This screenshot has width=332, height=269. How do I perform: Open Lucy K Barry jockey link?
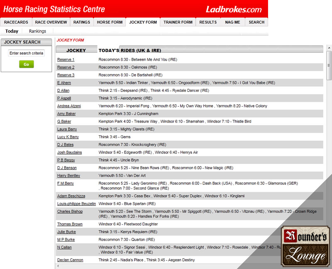(68, 137)
